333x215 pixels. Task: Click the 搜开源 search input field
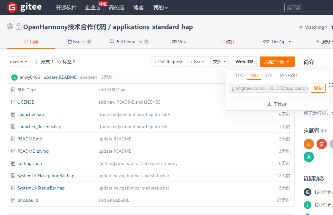pyautogui.click(x=308, y=7)
